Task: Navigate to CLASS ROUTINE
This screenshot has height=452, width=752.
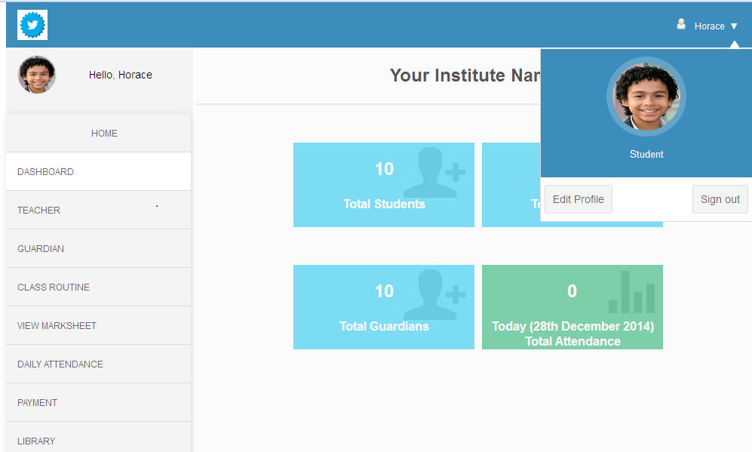Action: point(54,287)
